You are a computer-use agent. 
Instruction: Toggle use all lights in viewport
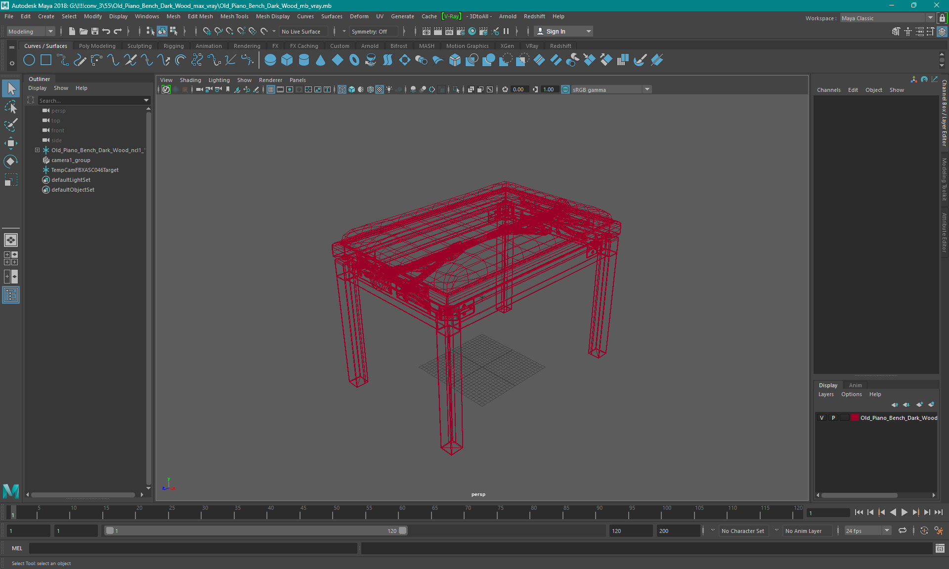click(389, 89)
